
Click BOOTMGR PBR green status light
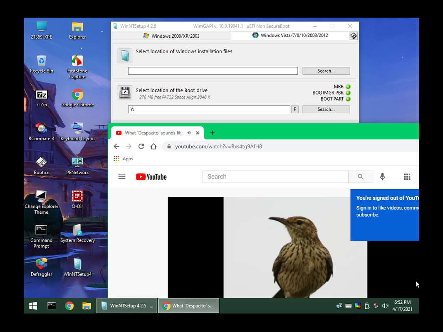(348, 93)
